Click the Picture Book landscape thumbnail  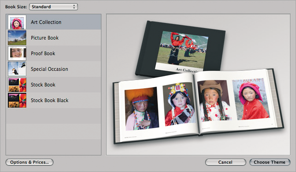[17, 38]
